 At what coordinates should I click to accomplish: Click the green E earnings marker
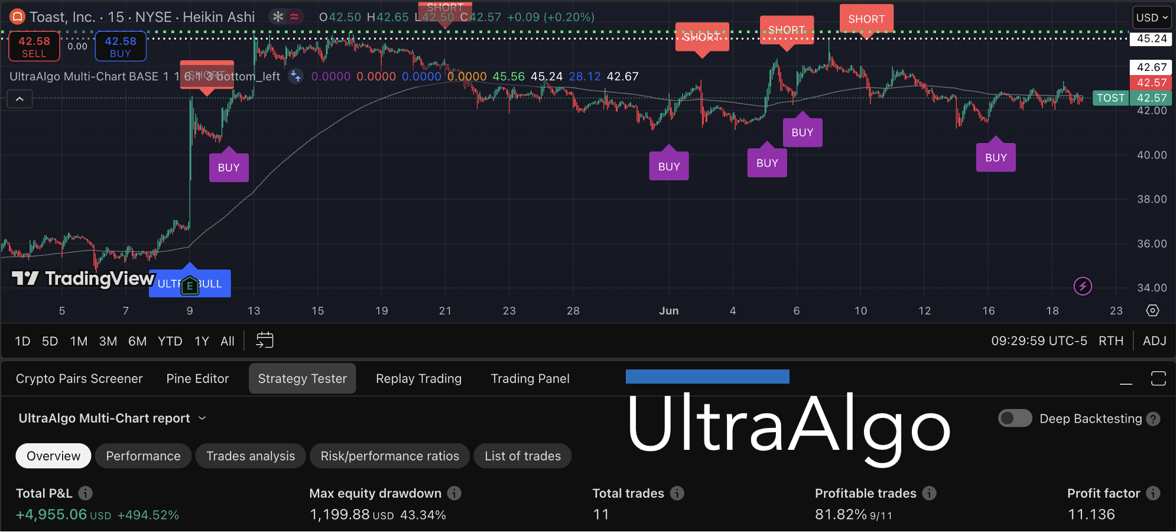pos(190,286)
